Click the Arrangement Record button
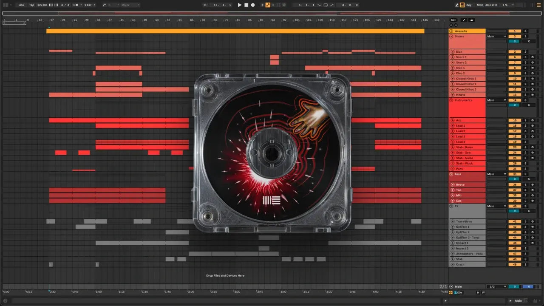The width and height of the screenshot is (544, 306). tap(253, 5)
